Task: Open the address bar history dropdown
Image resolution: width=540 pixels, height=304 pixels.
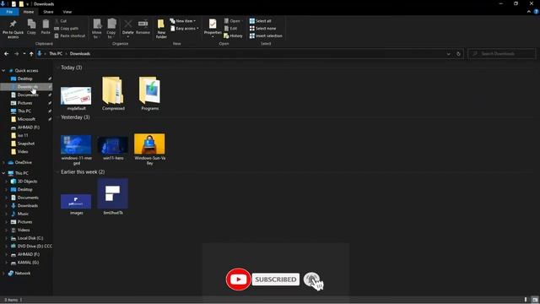Action: [448, 54]
